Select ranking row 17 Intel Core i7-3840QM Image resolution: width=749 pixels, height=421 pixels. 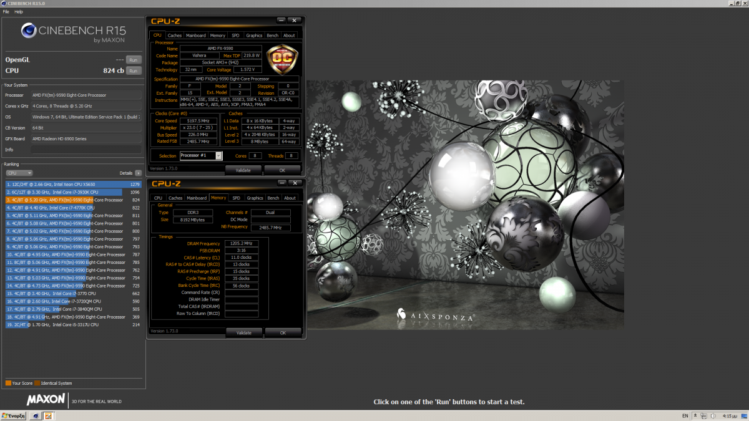coord(74,309)
